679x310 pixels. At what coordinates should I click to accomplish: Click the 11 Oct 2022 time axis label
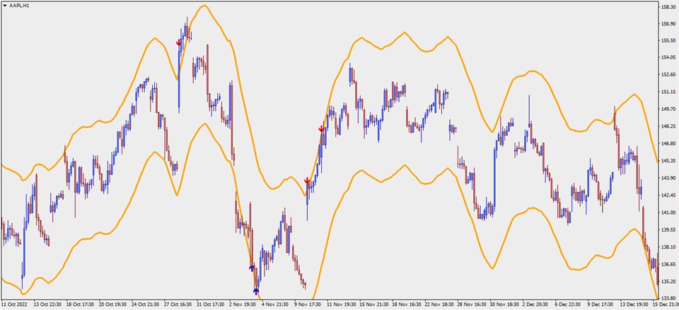[x=14, y=304]
